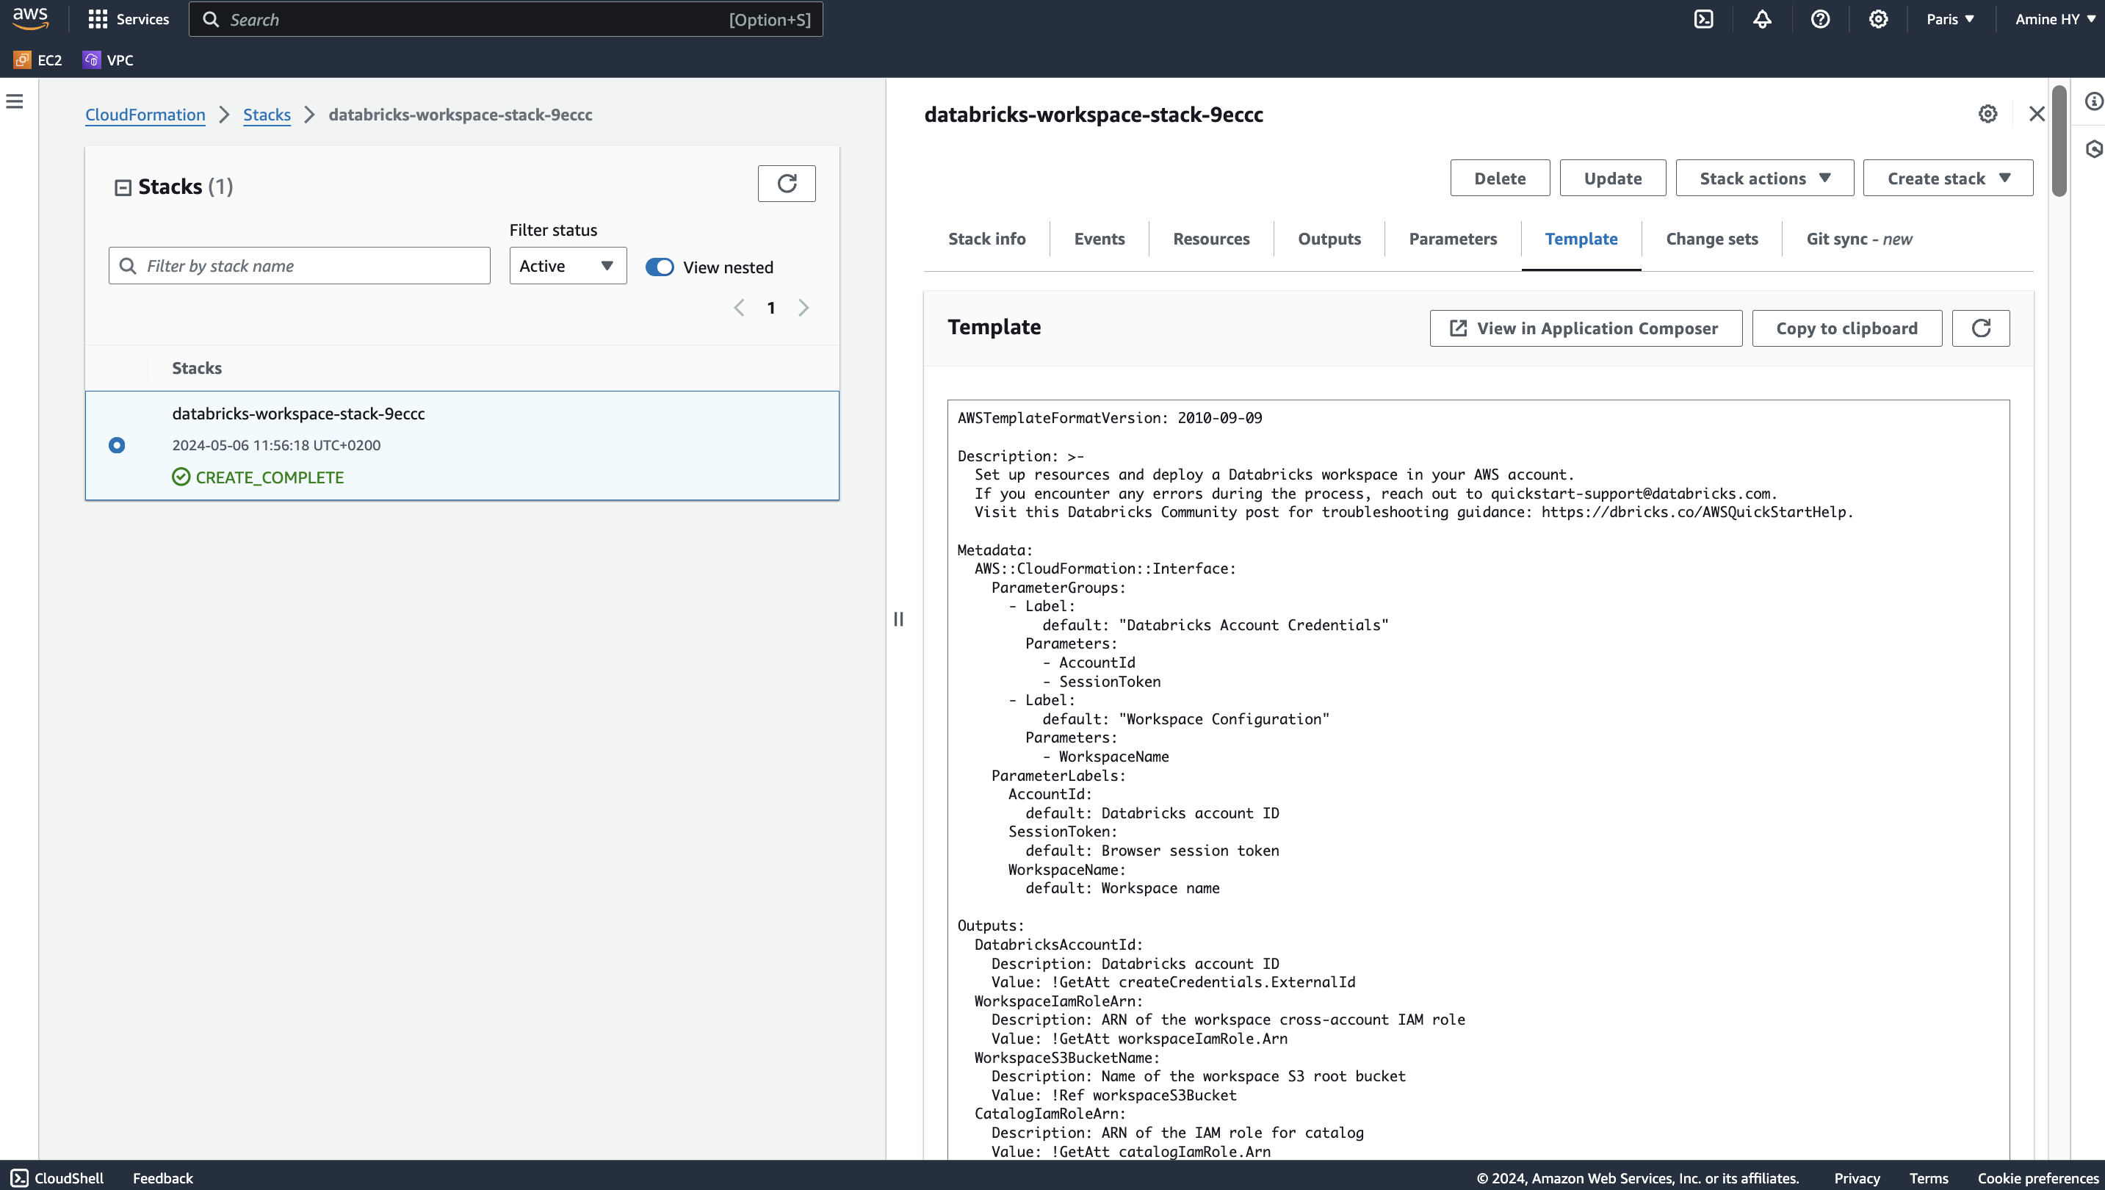Open the VPC shortcut
2105x1190 pixels.
108,59
